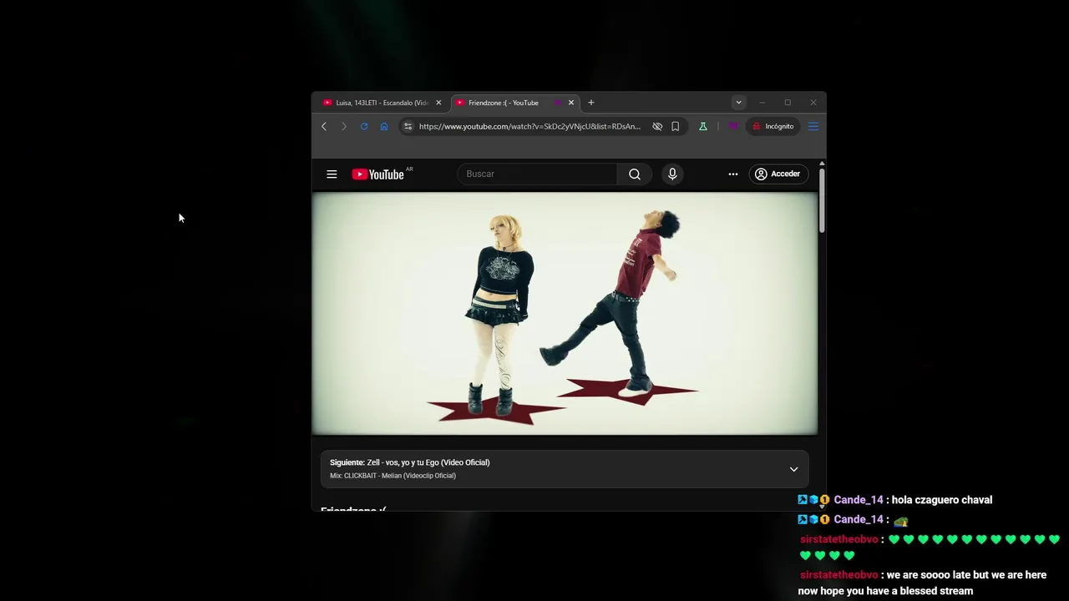This screenshot has width=1069, height=601.
Task: Search with your voice microphone
Action: 672,174
